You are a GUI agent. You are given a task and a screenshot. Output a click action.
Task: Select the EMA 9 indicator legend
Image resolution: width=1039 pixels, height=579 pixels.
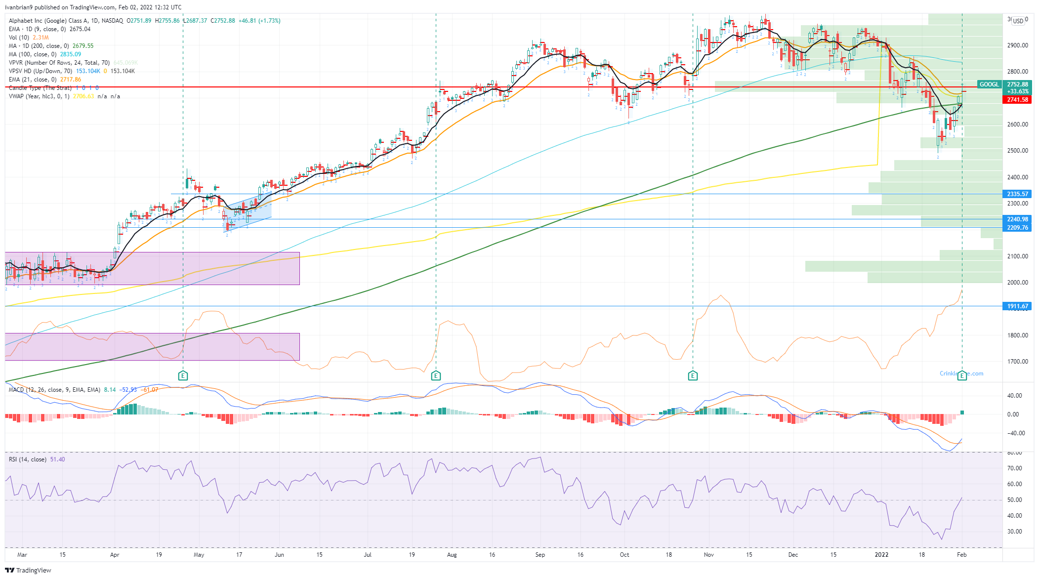tap(49, 29)
